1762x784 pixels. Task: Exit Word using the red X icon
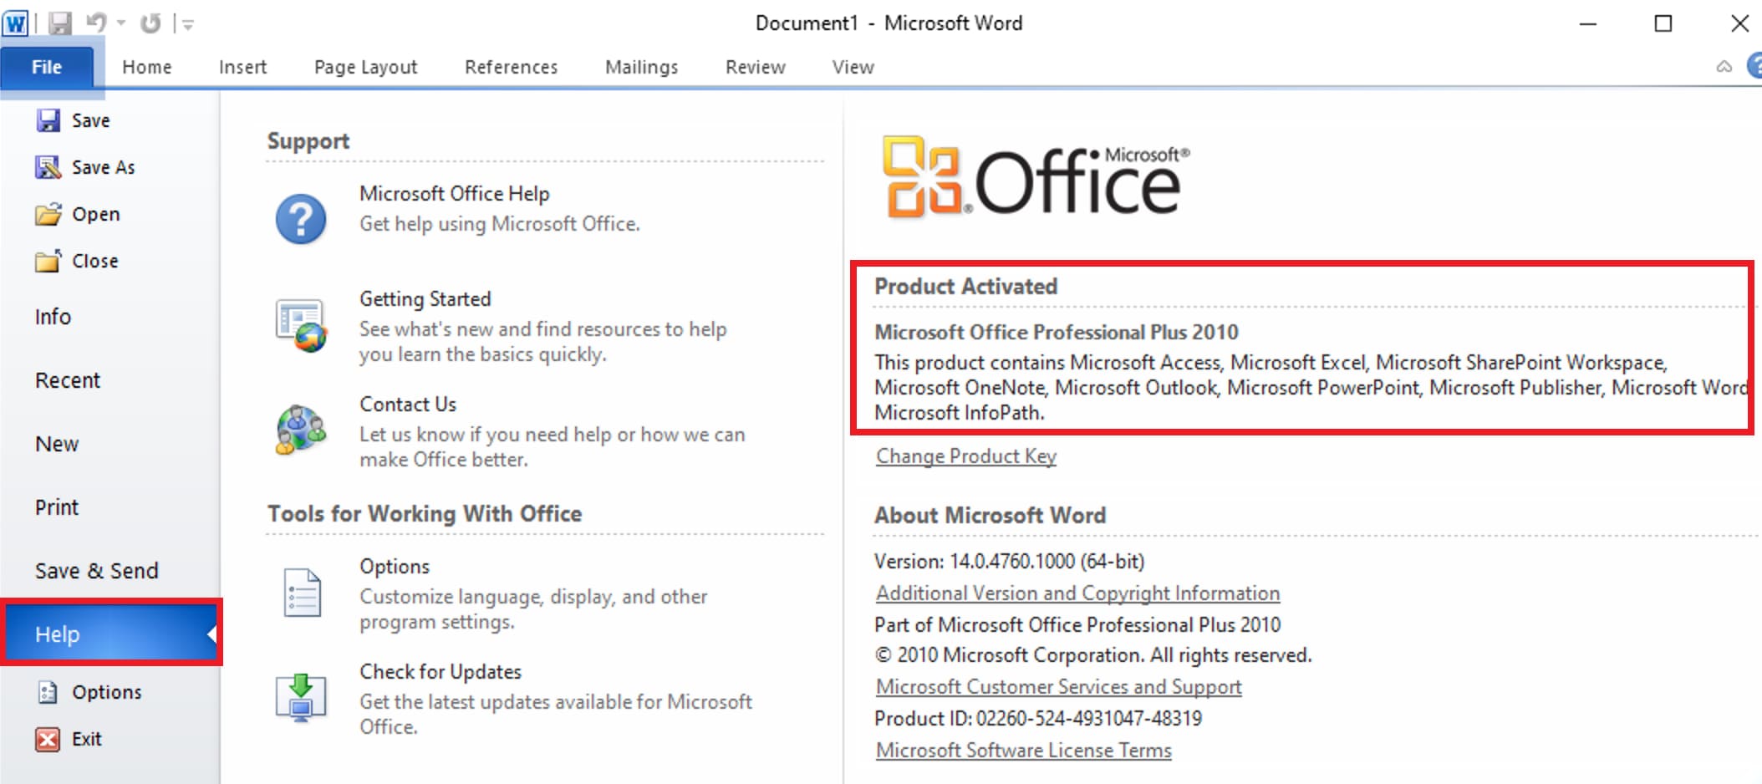pyautogui.click(x=47, y=739)
